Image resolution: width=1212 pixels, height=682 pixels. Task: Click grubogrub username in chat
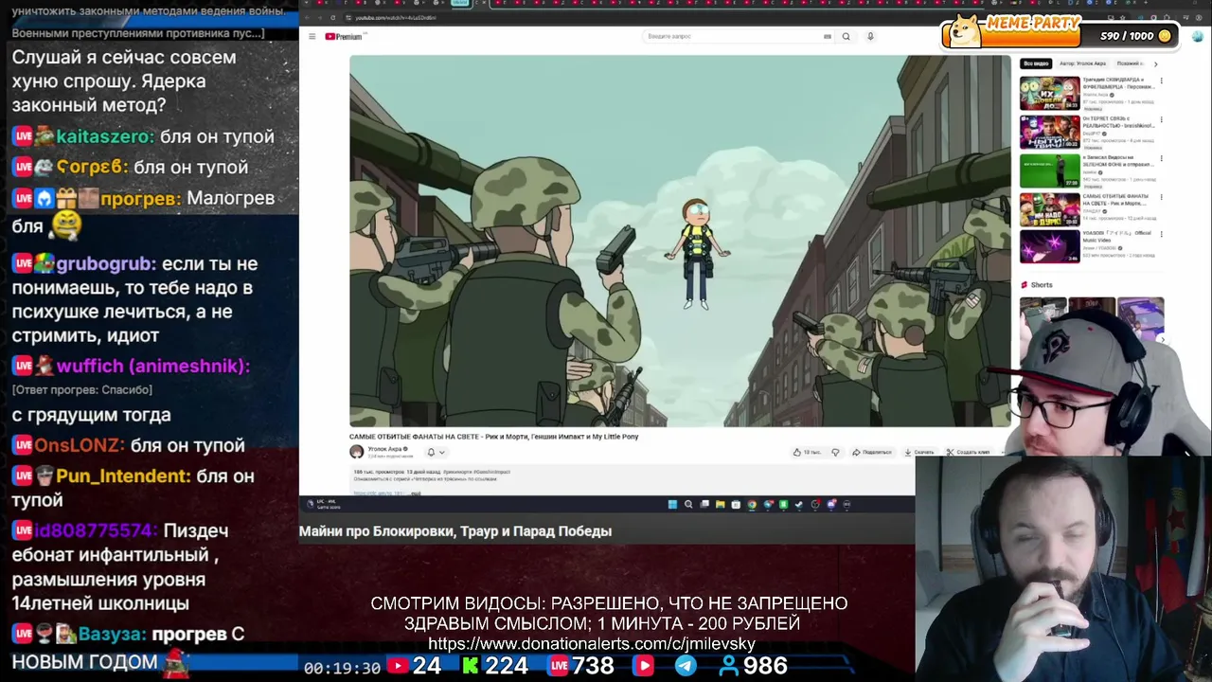[x=106, y=264]
